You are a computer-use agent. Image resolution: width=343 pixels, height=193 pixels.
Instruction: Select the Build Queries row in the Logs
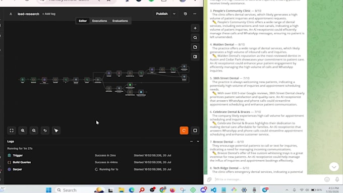coord(103,162)
